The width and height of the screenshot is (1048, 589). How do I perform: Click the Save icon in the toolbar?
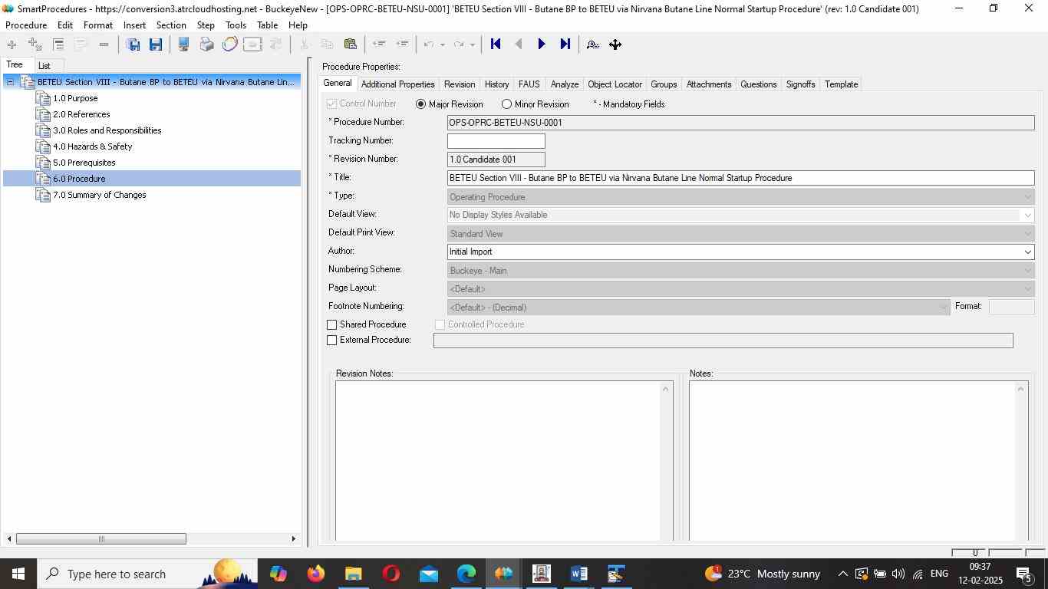coord(156,44)
